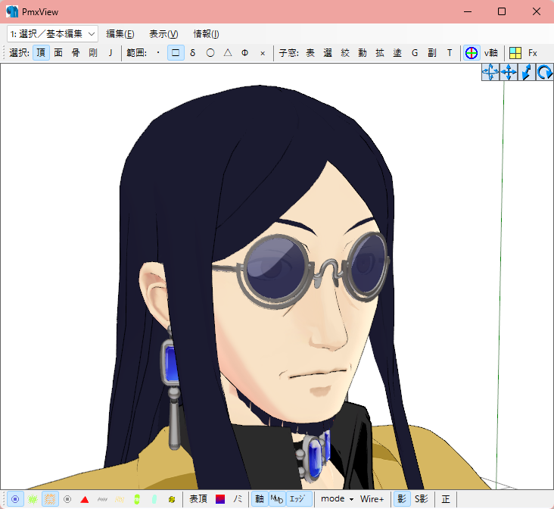Open the 表示(V) menu

(163, 34)
